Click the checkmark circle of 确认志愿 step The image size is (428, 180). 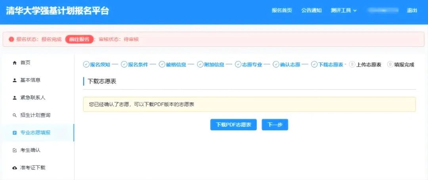tap(276, 65)
